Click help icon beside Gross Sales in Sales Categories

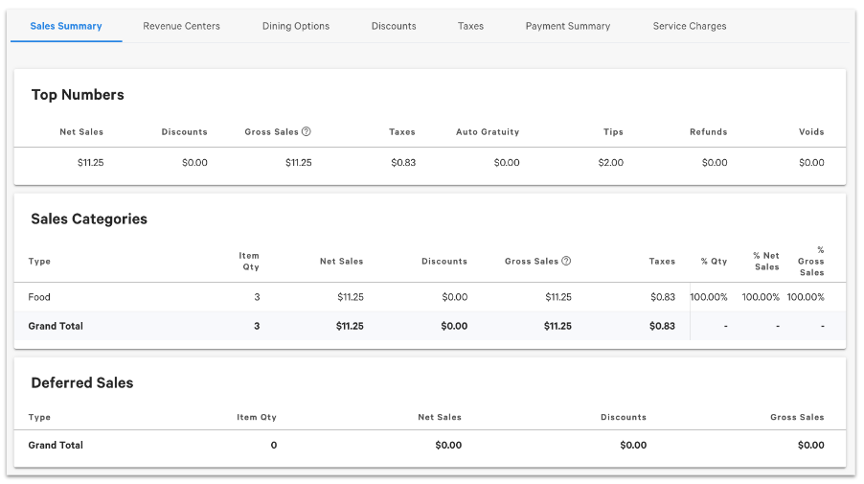[566, 261]
